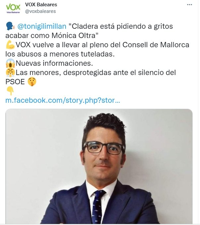Follow the m.facebook.com story link
The height and width of the screenshot is (225, 200).
(x=63, y=100)
